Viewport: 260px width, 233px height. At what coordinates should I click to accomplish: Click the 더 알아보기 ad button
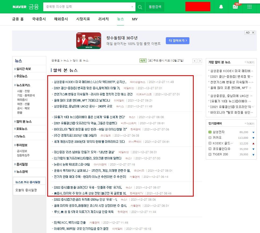(178, 41)
